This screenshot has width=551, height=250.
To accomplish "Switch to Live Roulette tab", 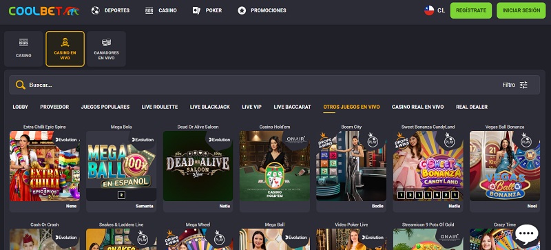I will (x=160, y=107).
